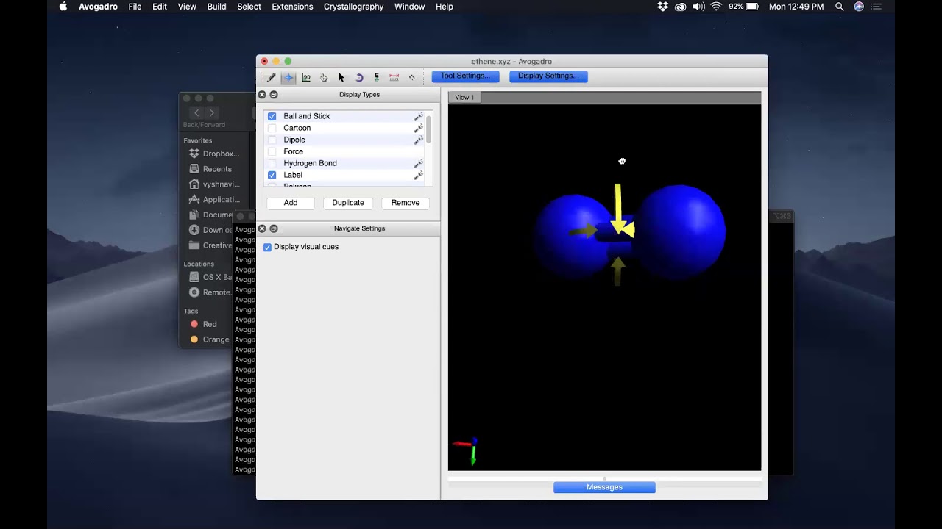Select the Selection arrow tool
Viewport: 942px width, 529px height.
341,77
